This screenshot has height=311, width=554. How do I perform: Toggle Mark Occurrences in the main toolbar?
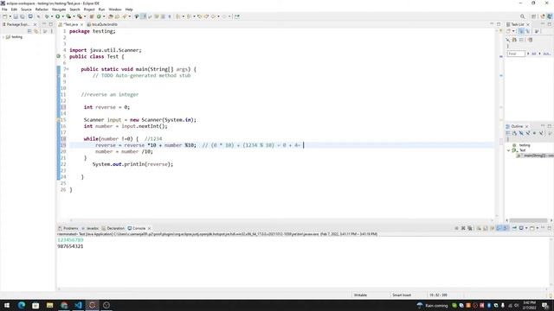click(x=144, y=16)
